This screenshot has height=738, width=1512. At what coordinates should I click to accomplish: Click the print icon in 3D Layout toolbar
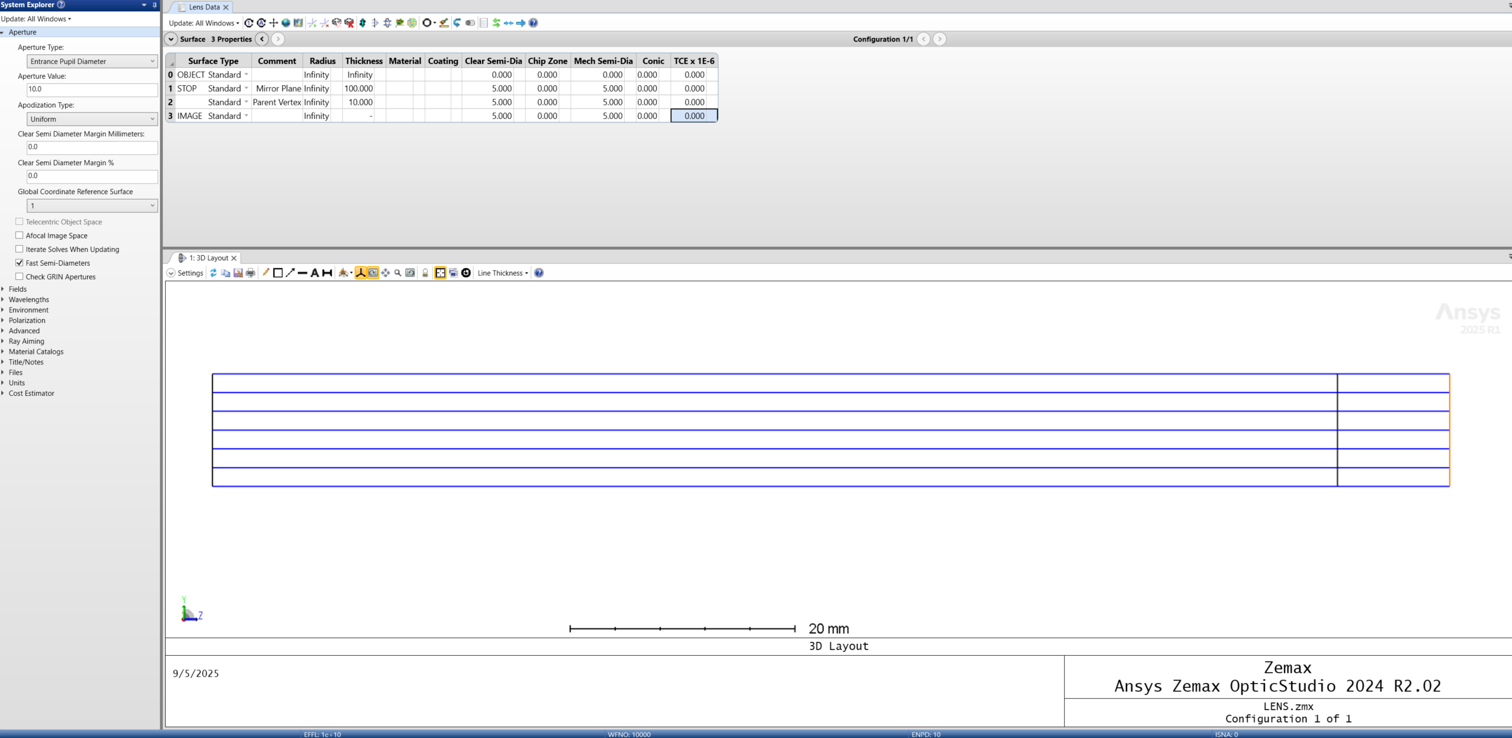(x=251, y=273)
